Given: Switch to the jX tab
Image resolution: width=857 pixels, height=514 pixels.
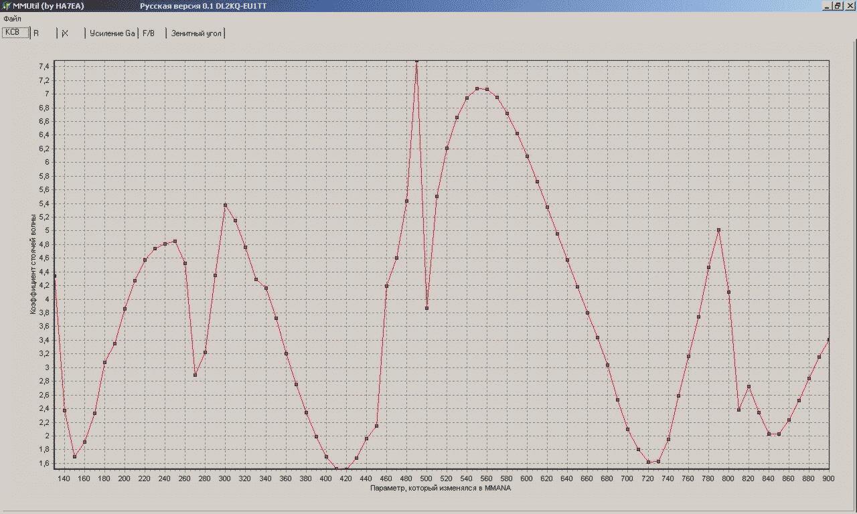Looking at the screenshot, I should pos(65,33).
